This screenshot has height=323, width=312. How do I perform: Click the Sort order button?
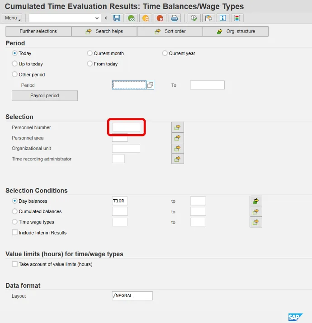coord(170,31)
